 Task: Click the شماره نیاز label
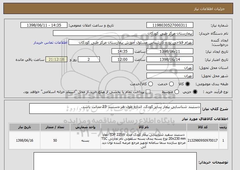[219, 26]
